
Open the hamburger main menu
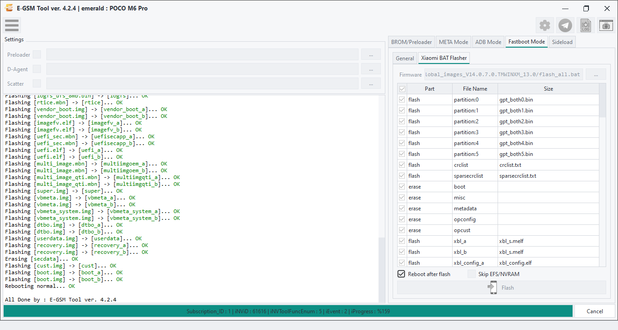(x=12, y=25)
